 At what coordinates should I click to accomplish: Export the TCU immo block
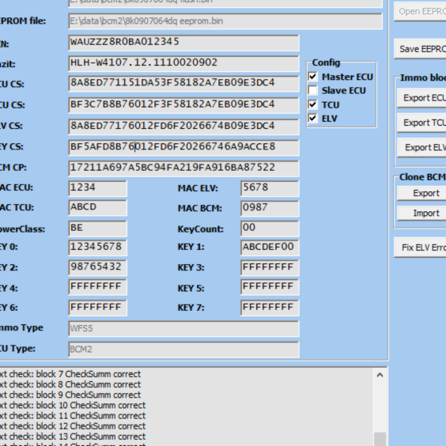(x=421, y=123)
